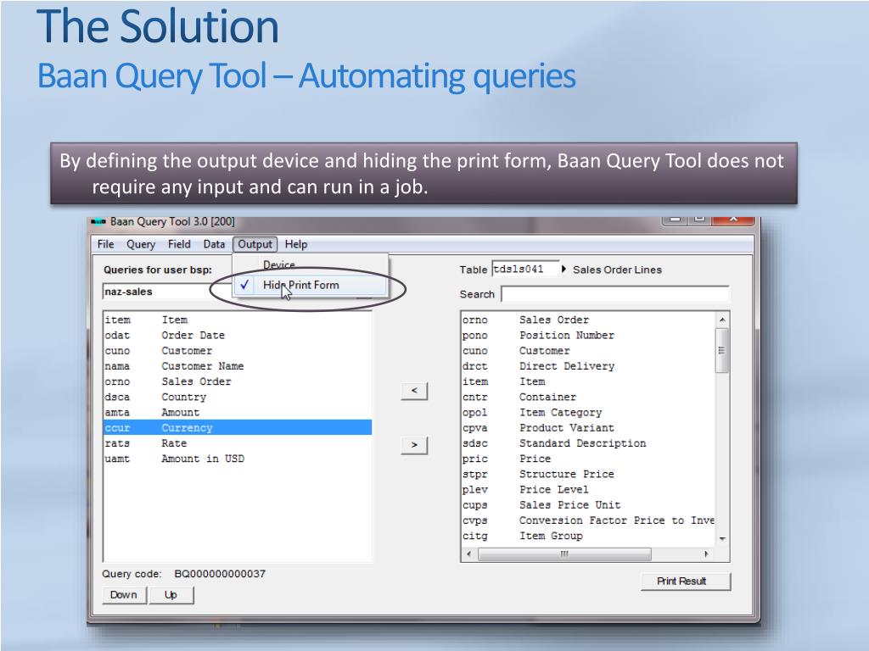Screen dimensions: 869x651
Task: Select cntr Container in table fields
Action: tap(588, 398)
